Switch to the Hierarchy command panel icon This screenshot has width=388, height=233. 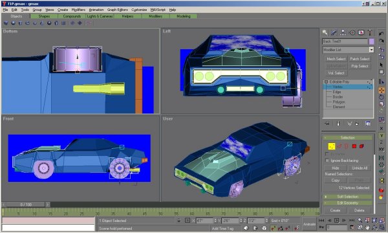[343, 32]
